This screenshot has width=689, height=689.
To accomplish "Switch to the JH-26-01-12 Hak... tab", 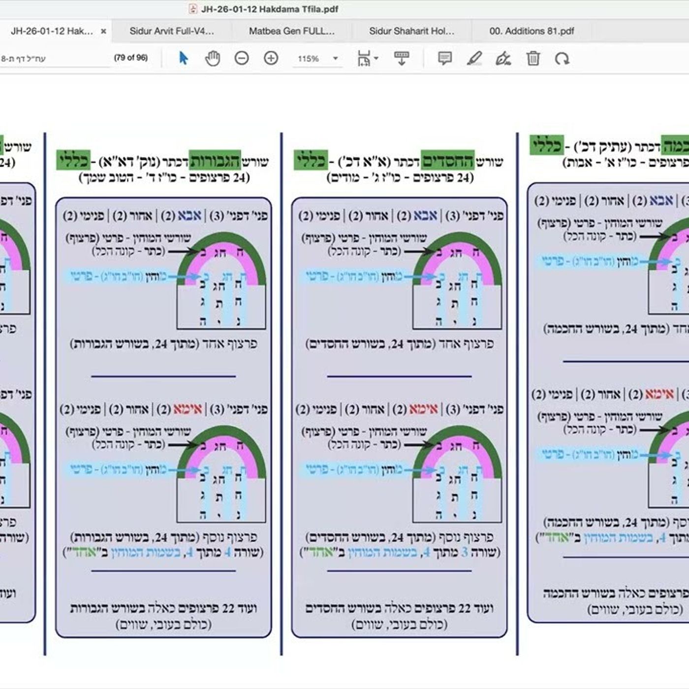I will coord(52,31).
